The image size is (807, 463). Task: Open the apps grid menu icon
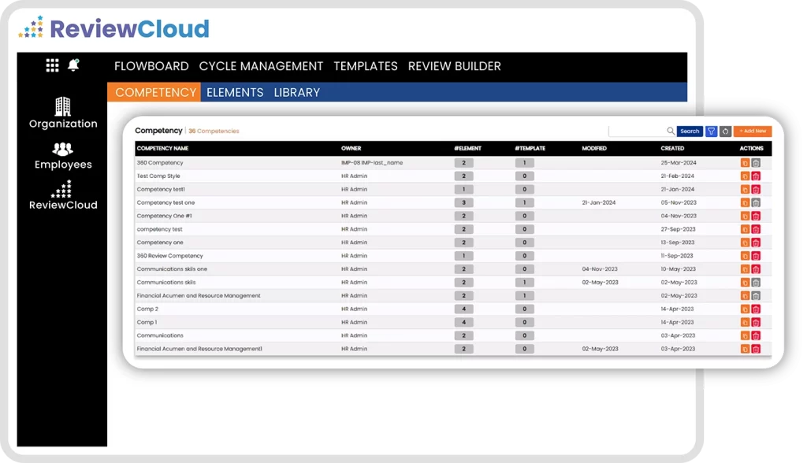point(52,65)
